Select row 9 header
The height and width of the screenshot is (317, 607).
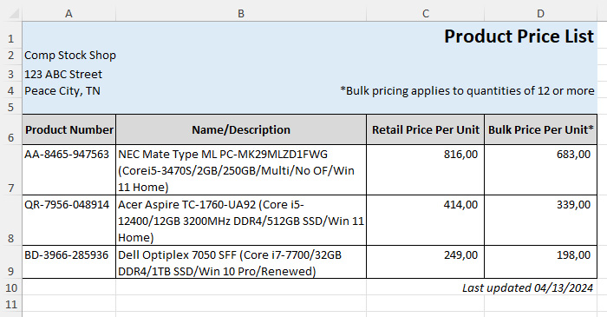click(10, 262)
